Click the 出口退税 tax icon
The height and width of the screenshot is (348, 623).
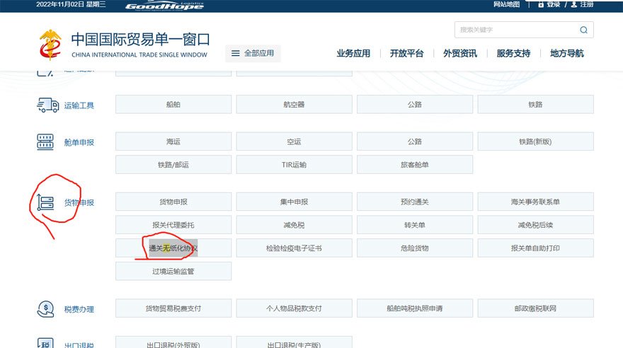click(x=45, y=343)
